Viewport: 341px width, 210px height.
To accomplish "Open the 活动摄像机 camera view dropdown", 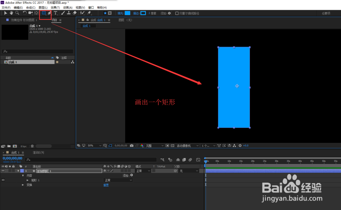I will 188,145.
